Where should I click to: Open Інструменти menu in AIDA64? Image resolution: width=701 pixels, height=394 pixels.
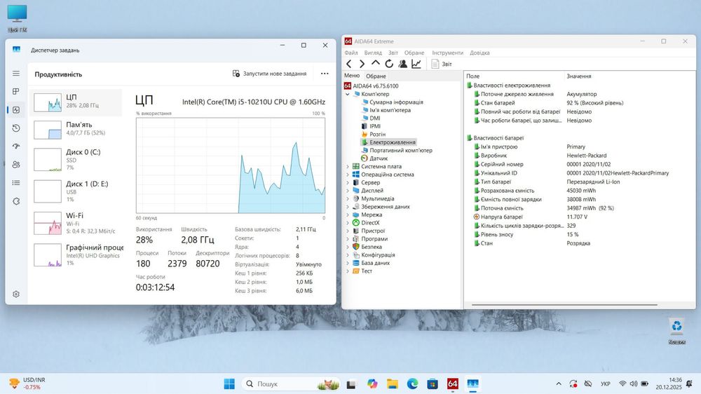[x=447, y=53]
